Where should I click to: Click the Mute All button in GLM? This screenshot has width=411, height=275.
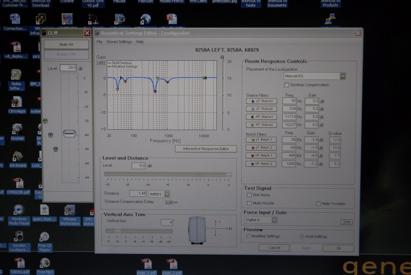66,45
